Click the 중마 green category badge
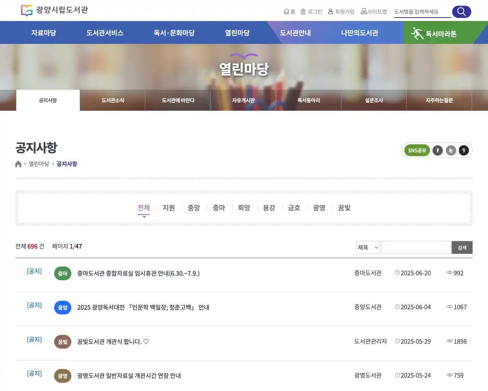Viewport: 488px width, 391px height. coord(63,273)
